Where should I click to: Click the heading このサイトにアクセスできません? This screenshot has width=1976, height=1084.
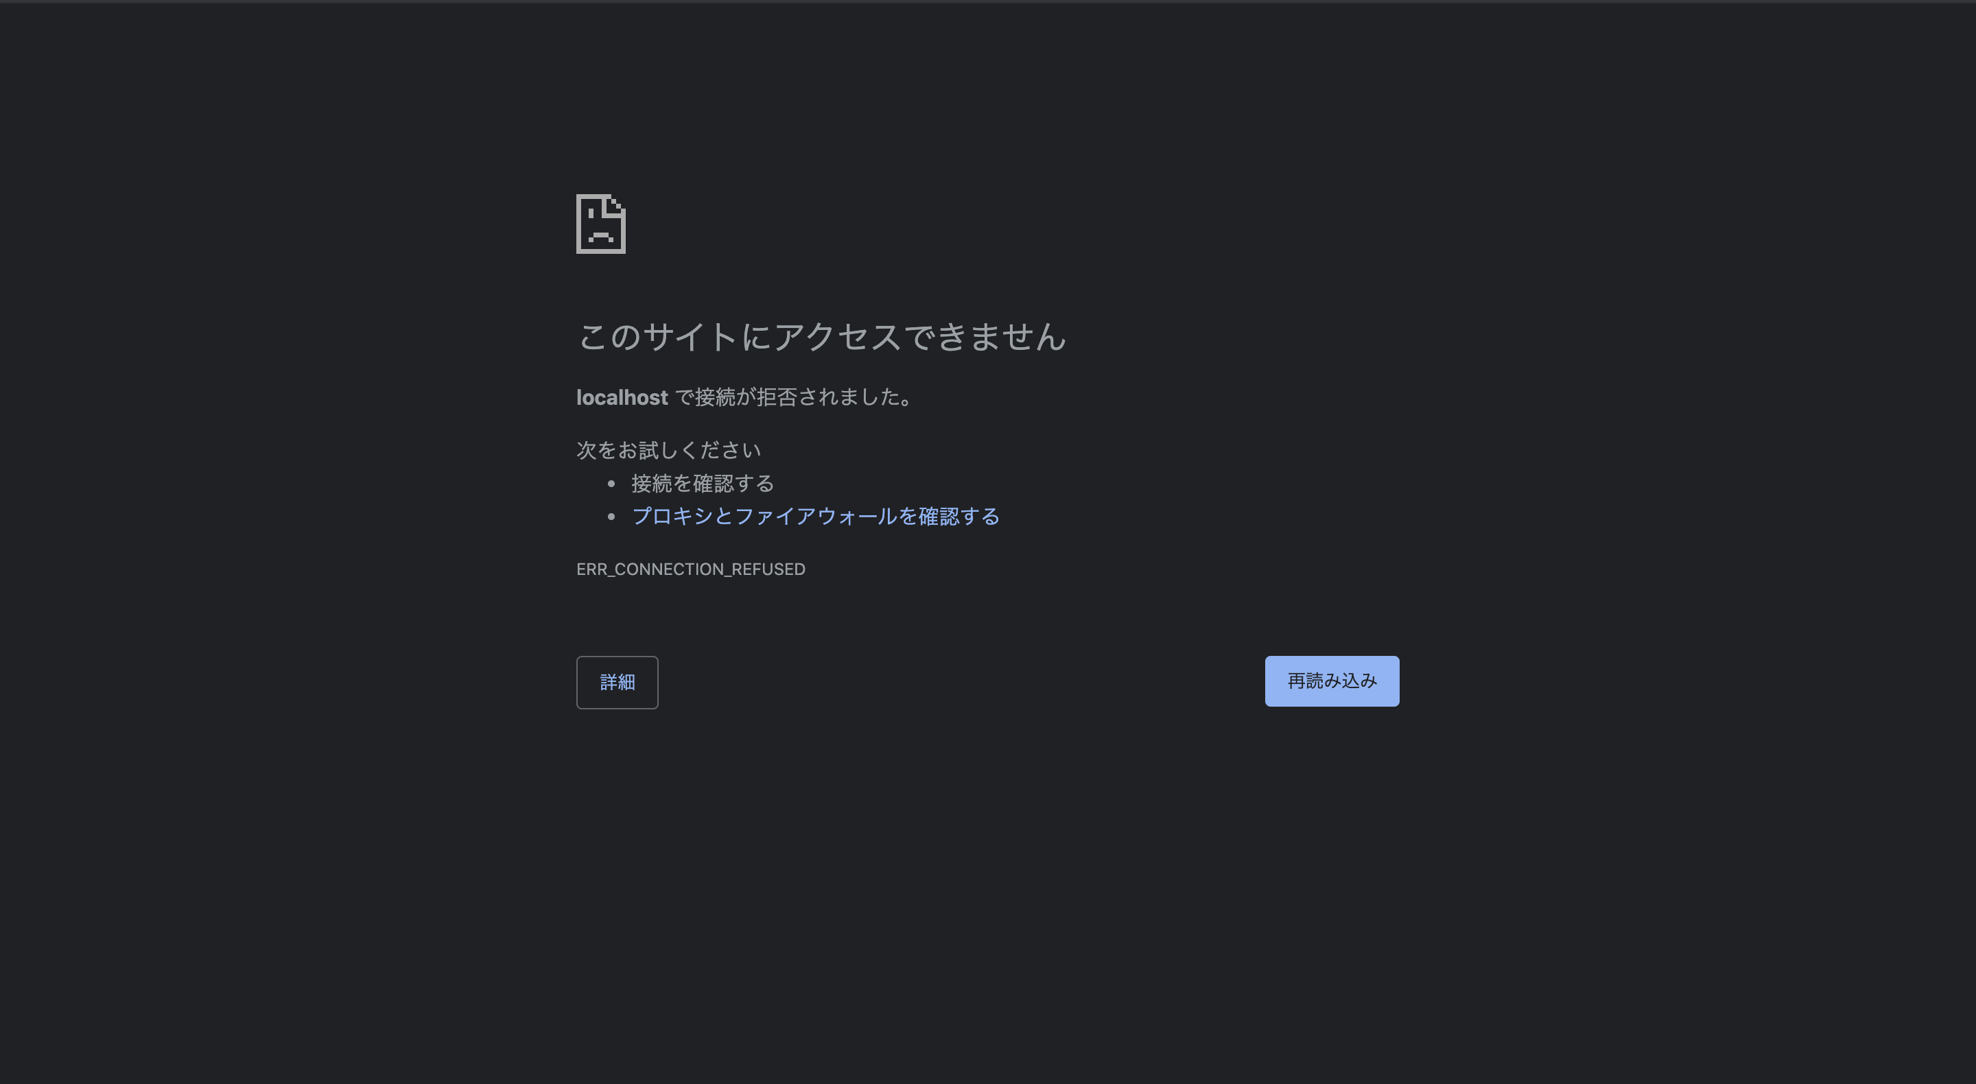click(x=821, y=338)
